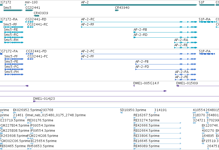Select the CG32441 gene arrow

(x=29, y=10)
